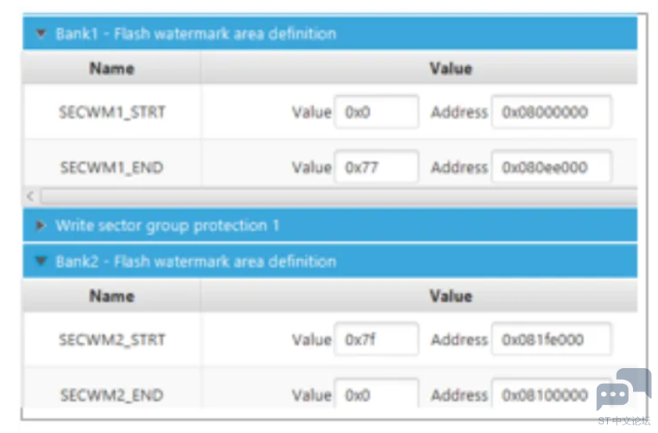Select Bank1 Flash watermark area definition header
658x433 pixels.
(x=195, y=34)
